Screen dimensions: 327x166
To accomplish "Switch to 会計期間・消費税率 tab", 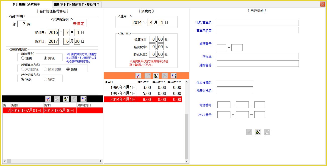I will click(x=26, y=4).
